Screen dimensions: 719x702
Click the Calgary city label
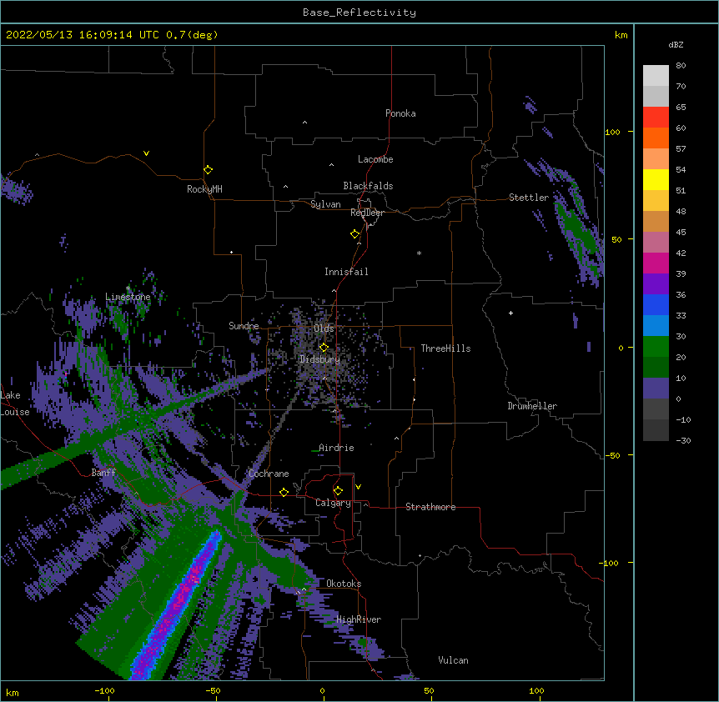click(333, 503)
